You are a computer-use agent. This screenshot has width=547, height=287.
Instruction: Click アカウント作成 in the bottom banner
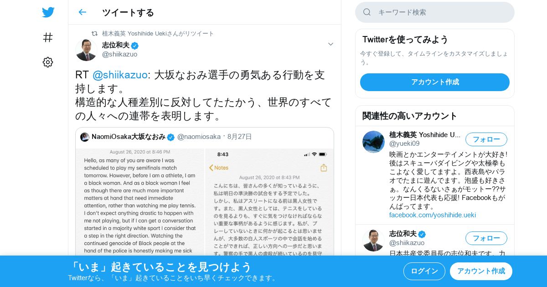(x=481, y=271)
